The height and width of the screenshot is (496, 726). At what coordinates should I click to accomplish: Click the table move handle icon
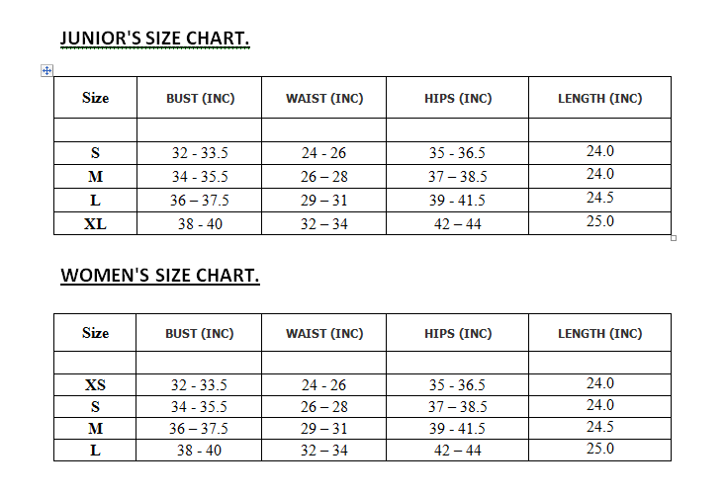pos(46,70)
